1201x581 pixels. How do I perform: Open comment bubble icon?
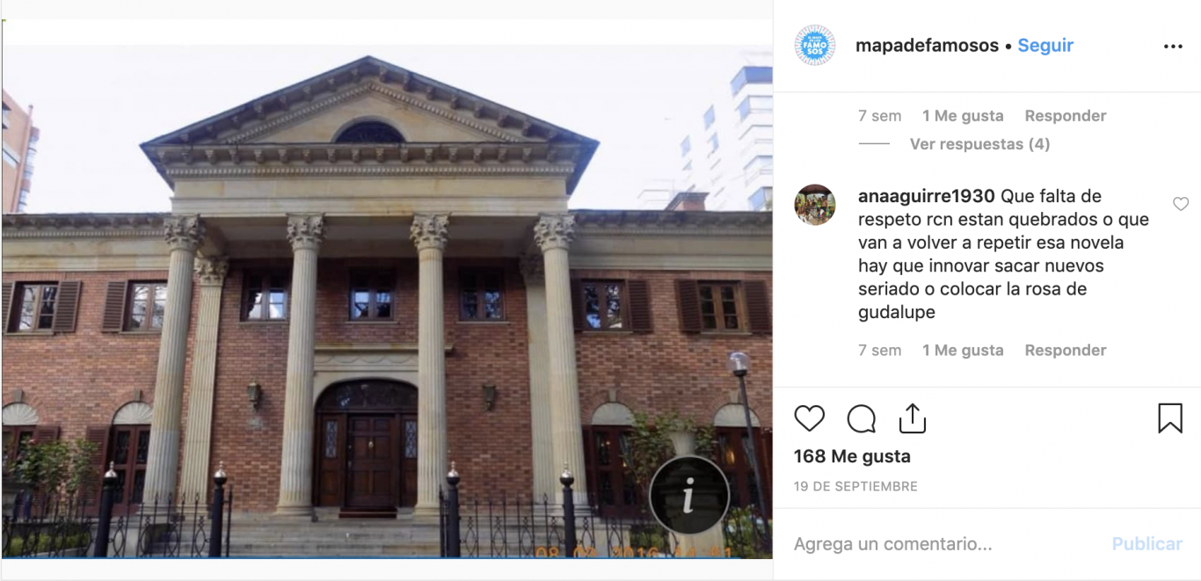coord(861,418)
